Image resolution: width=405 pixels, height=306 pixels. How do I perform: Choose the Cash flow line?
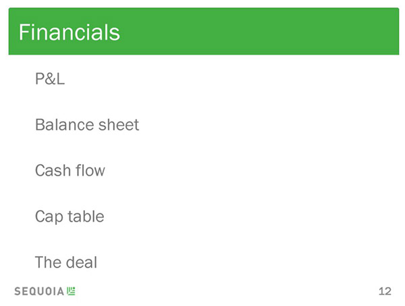(70, 170)
